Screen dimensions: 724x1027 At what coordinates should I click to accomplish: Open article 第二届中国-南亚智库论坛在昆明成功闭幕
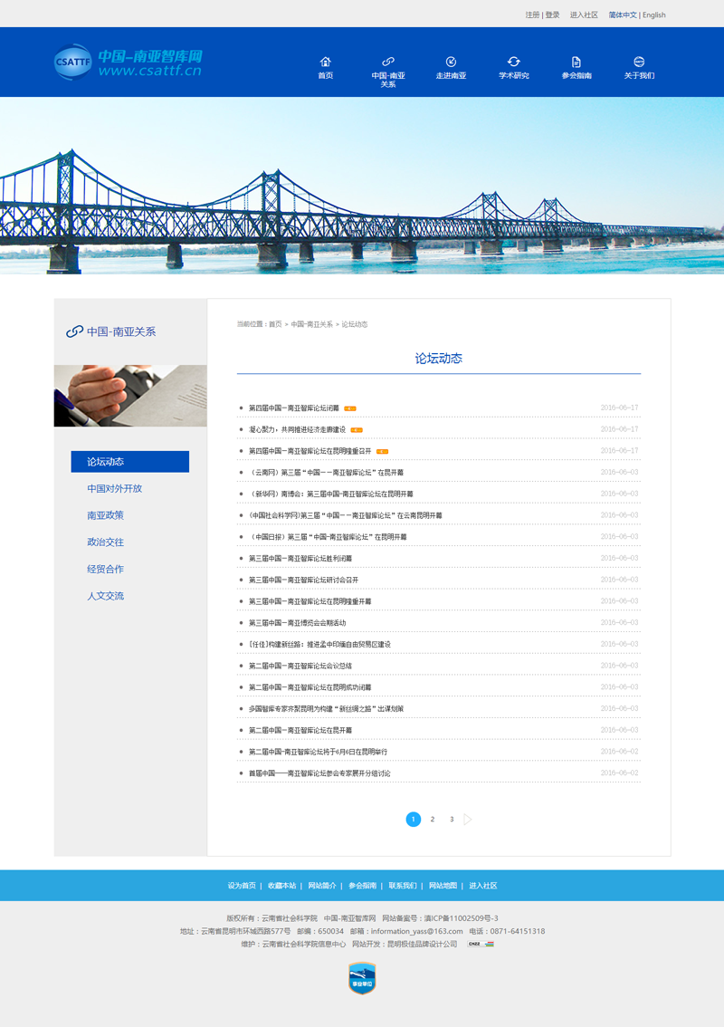(310, 687)
